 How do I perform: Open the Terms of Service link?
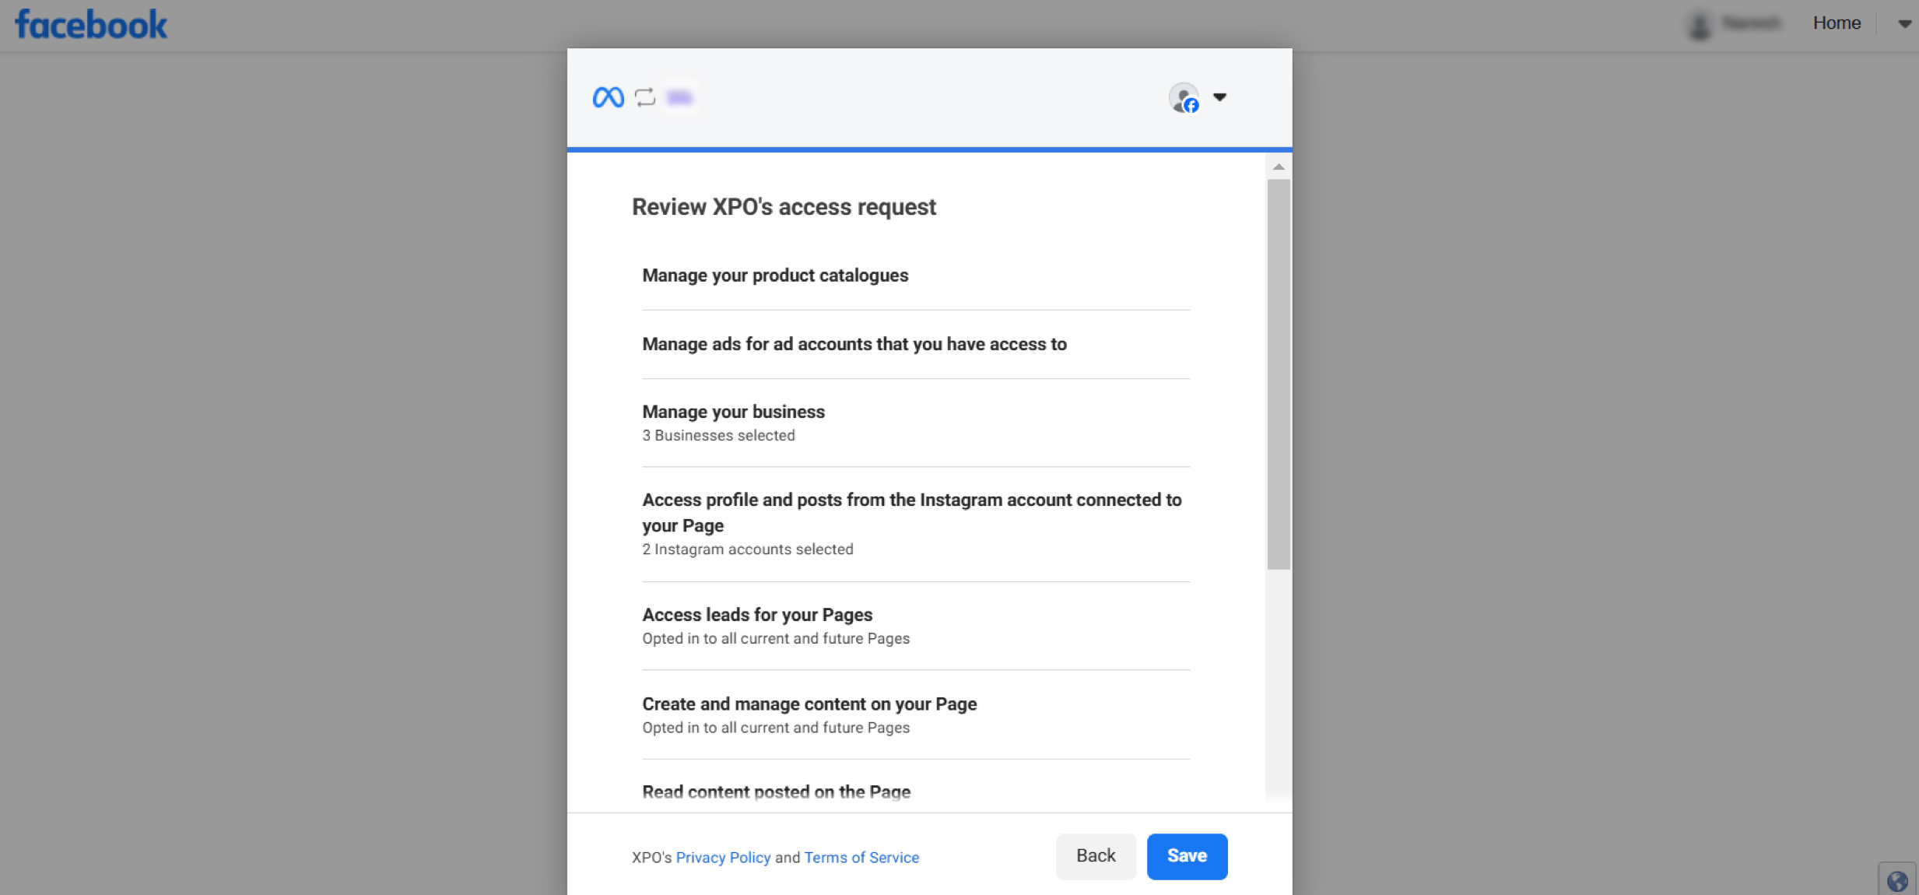pos(861,857)
